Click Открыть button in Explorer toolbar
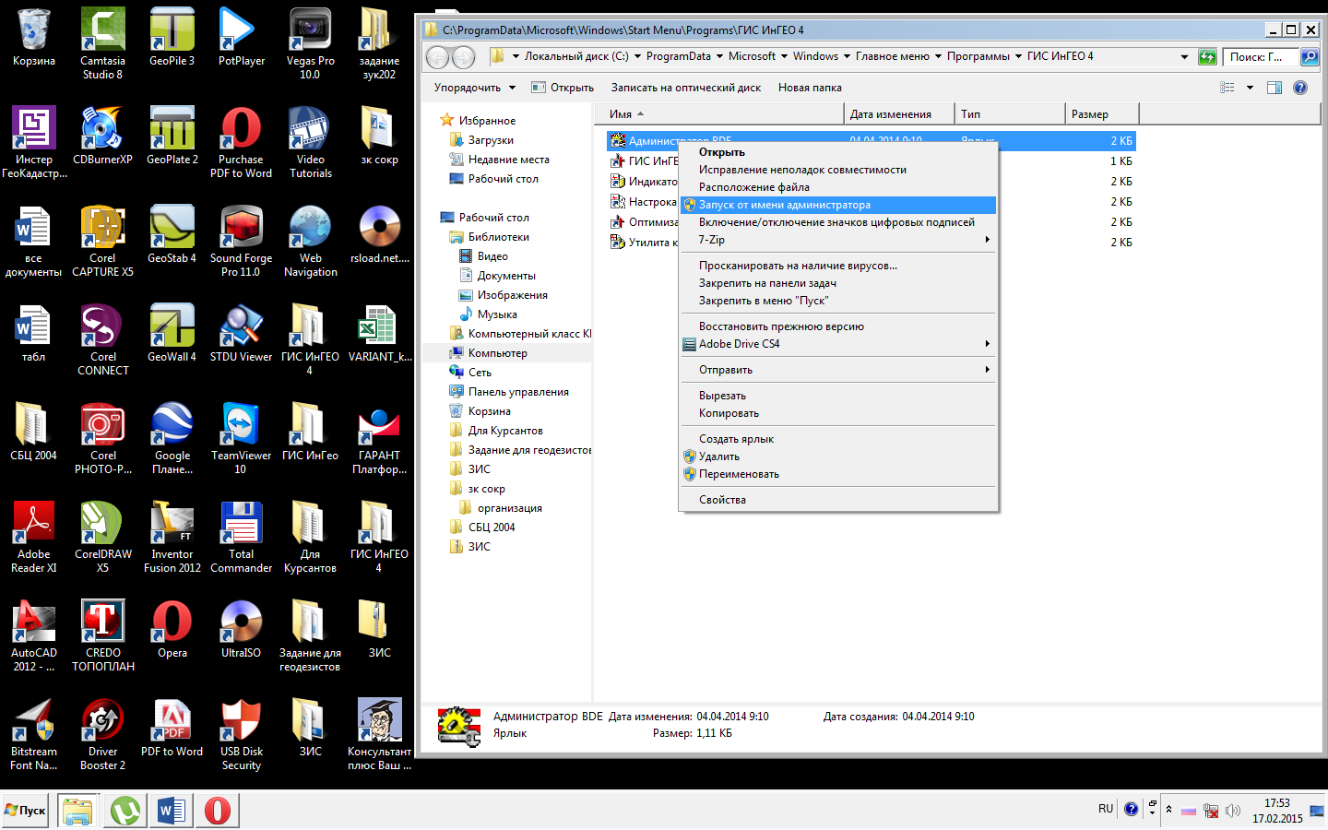The height and width of the screenshot is (830, 1328). [563, 88]
